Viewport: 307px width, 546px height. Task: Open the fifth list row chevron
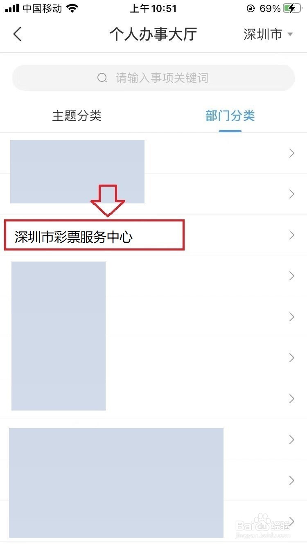(292, 317)
